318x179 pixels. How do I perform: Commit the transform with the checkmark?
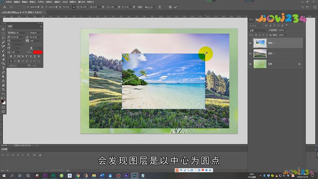(x=175, y=7)
